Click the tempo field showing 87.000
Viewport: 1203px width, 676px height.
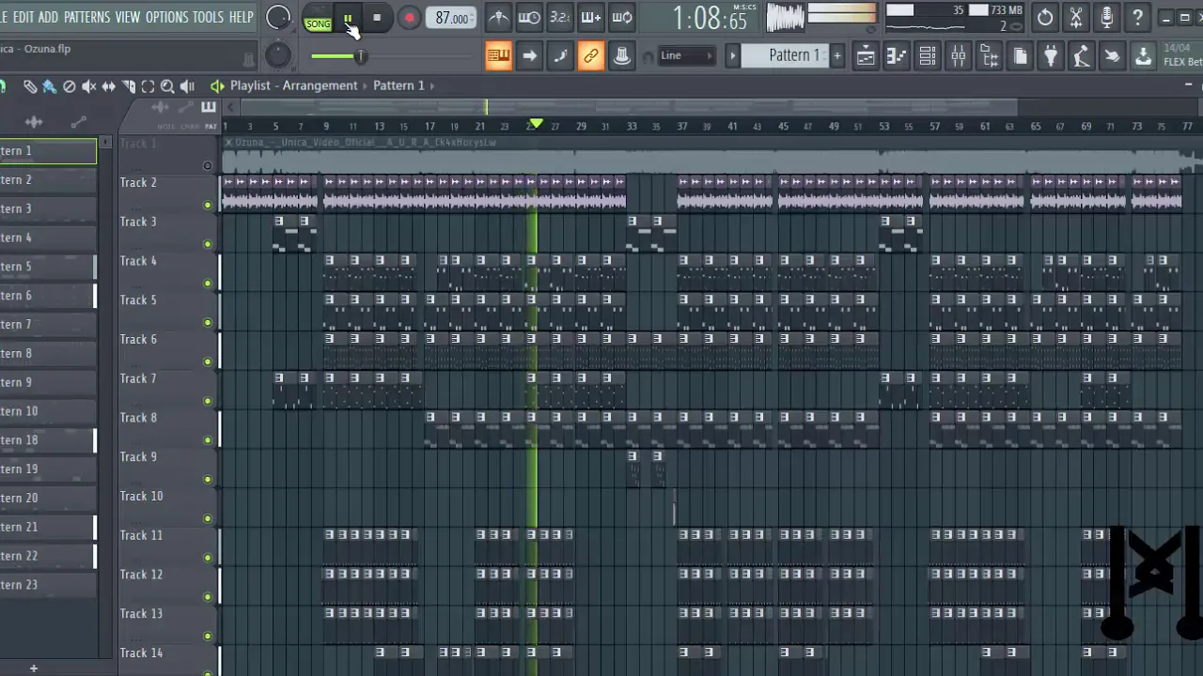451,18
